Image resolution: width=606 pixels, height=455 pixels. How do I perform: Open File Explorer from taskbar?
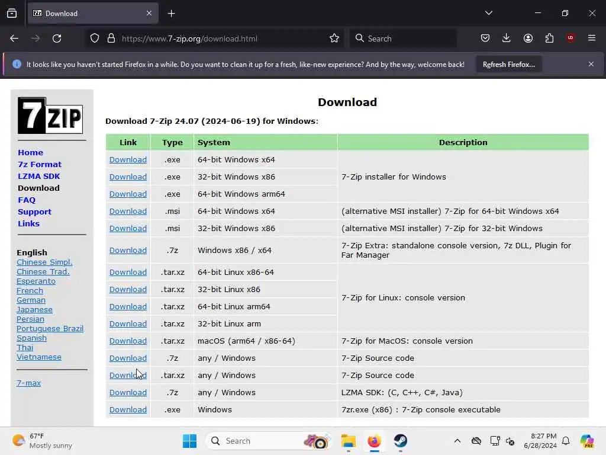(x=348, y=441)
